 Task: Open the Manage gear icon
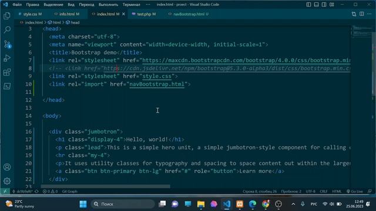[7, 181]
